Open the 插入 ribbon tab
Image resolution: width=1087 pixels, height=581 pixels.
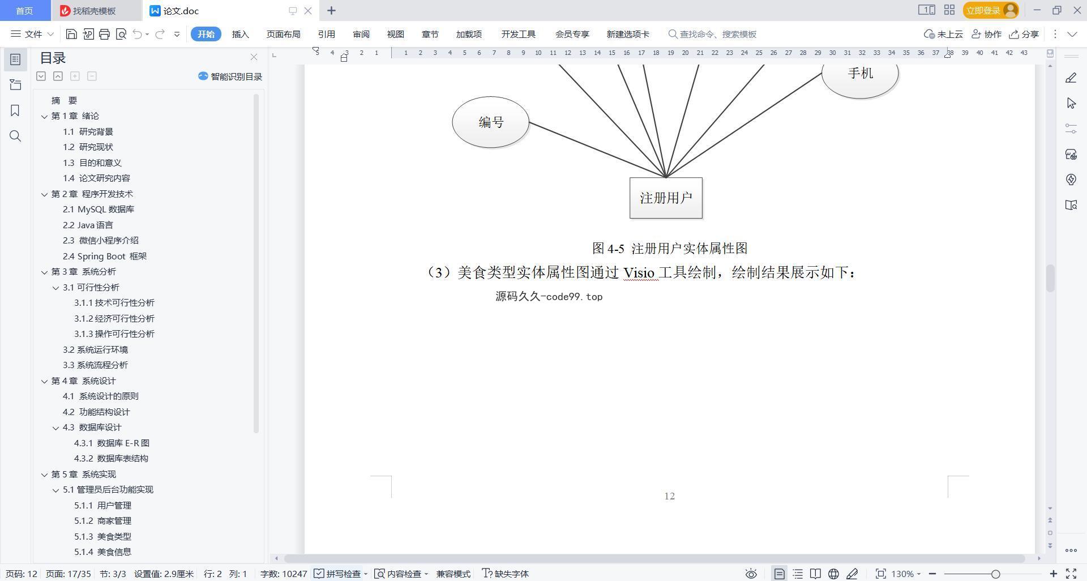point(240,34)
